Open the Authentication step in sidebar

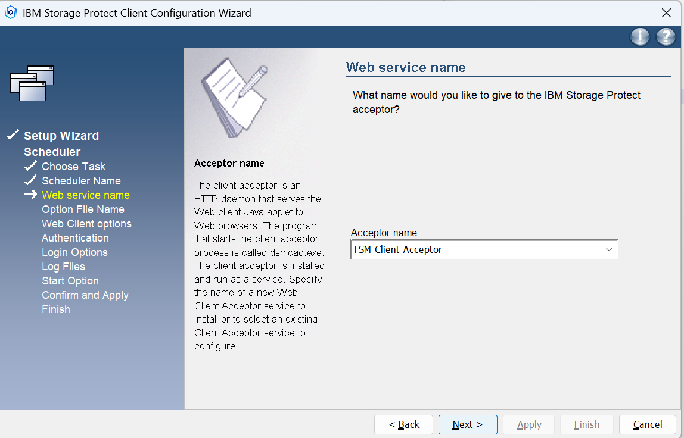pyautogui.click(x=75, y=238)
